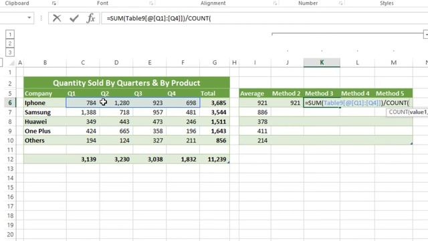The height and width of the screenshot is (241, 428).
Task: Select the Samsung cell
Action: click(x=45, y=112)
